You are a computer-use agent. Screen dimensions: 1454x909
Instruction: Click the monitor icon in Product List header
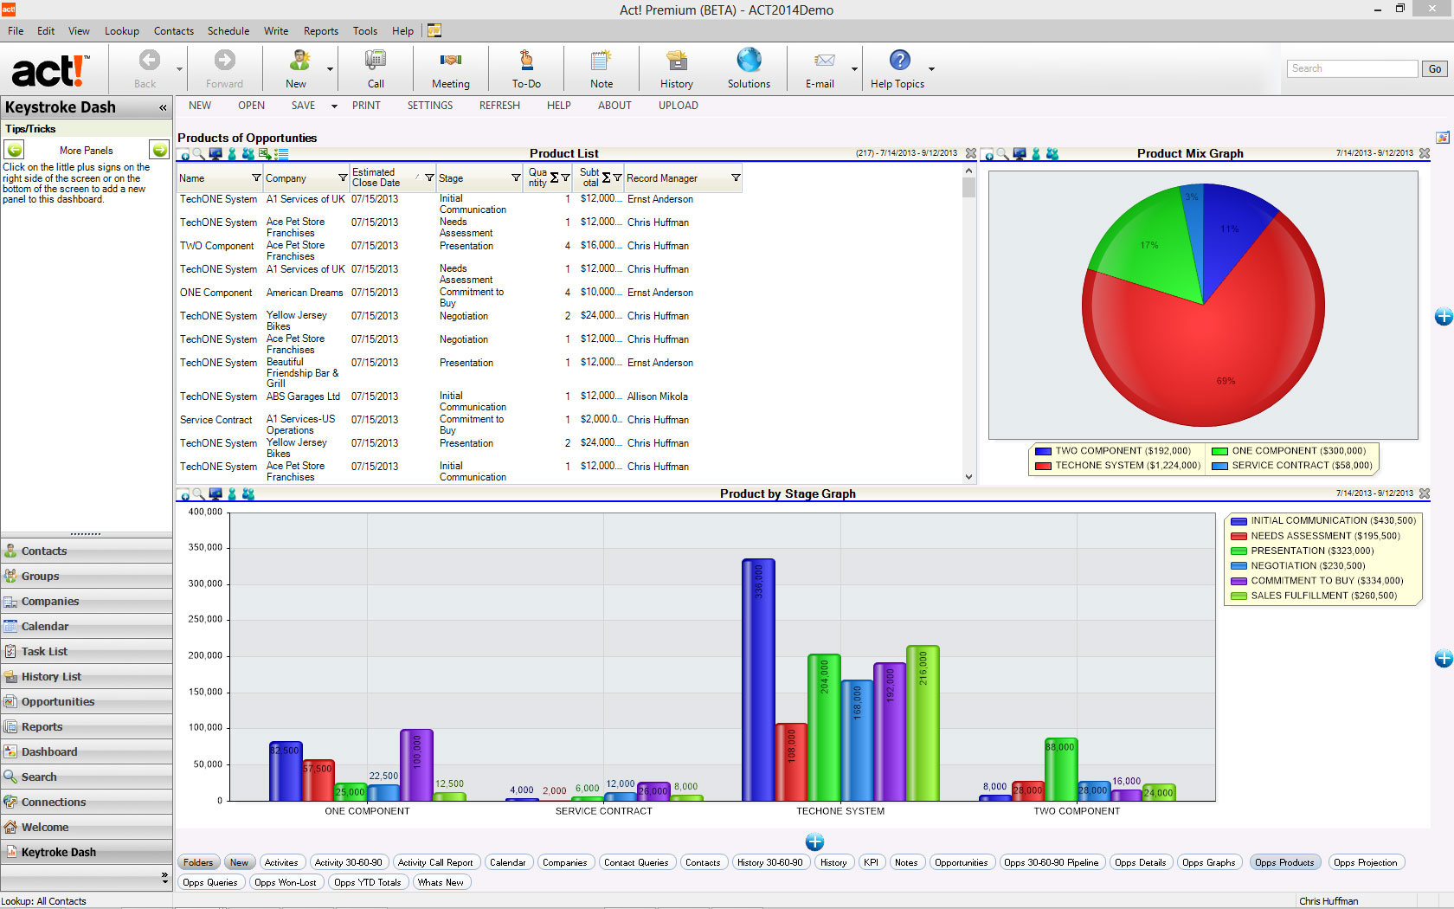pos(216,154)
